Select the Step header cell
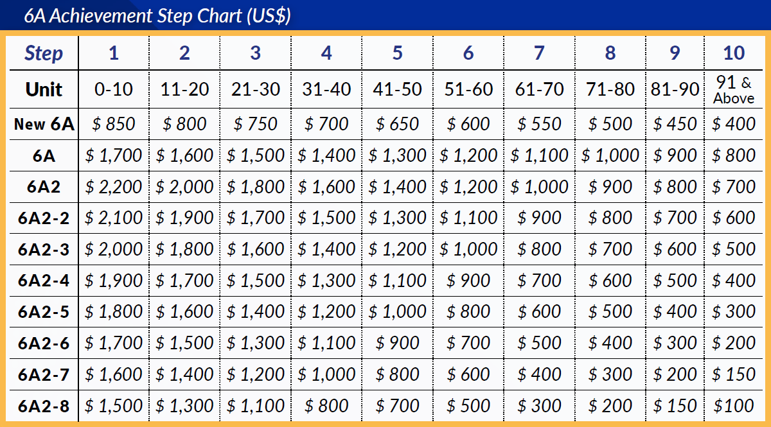Screen dimensions: 771x427 tap(44, 53)
